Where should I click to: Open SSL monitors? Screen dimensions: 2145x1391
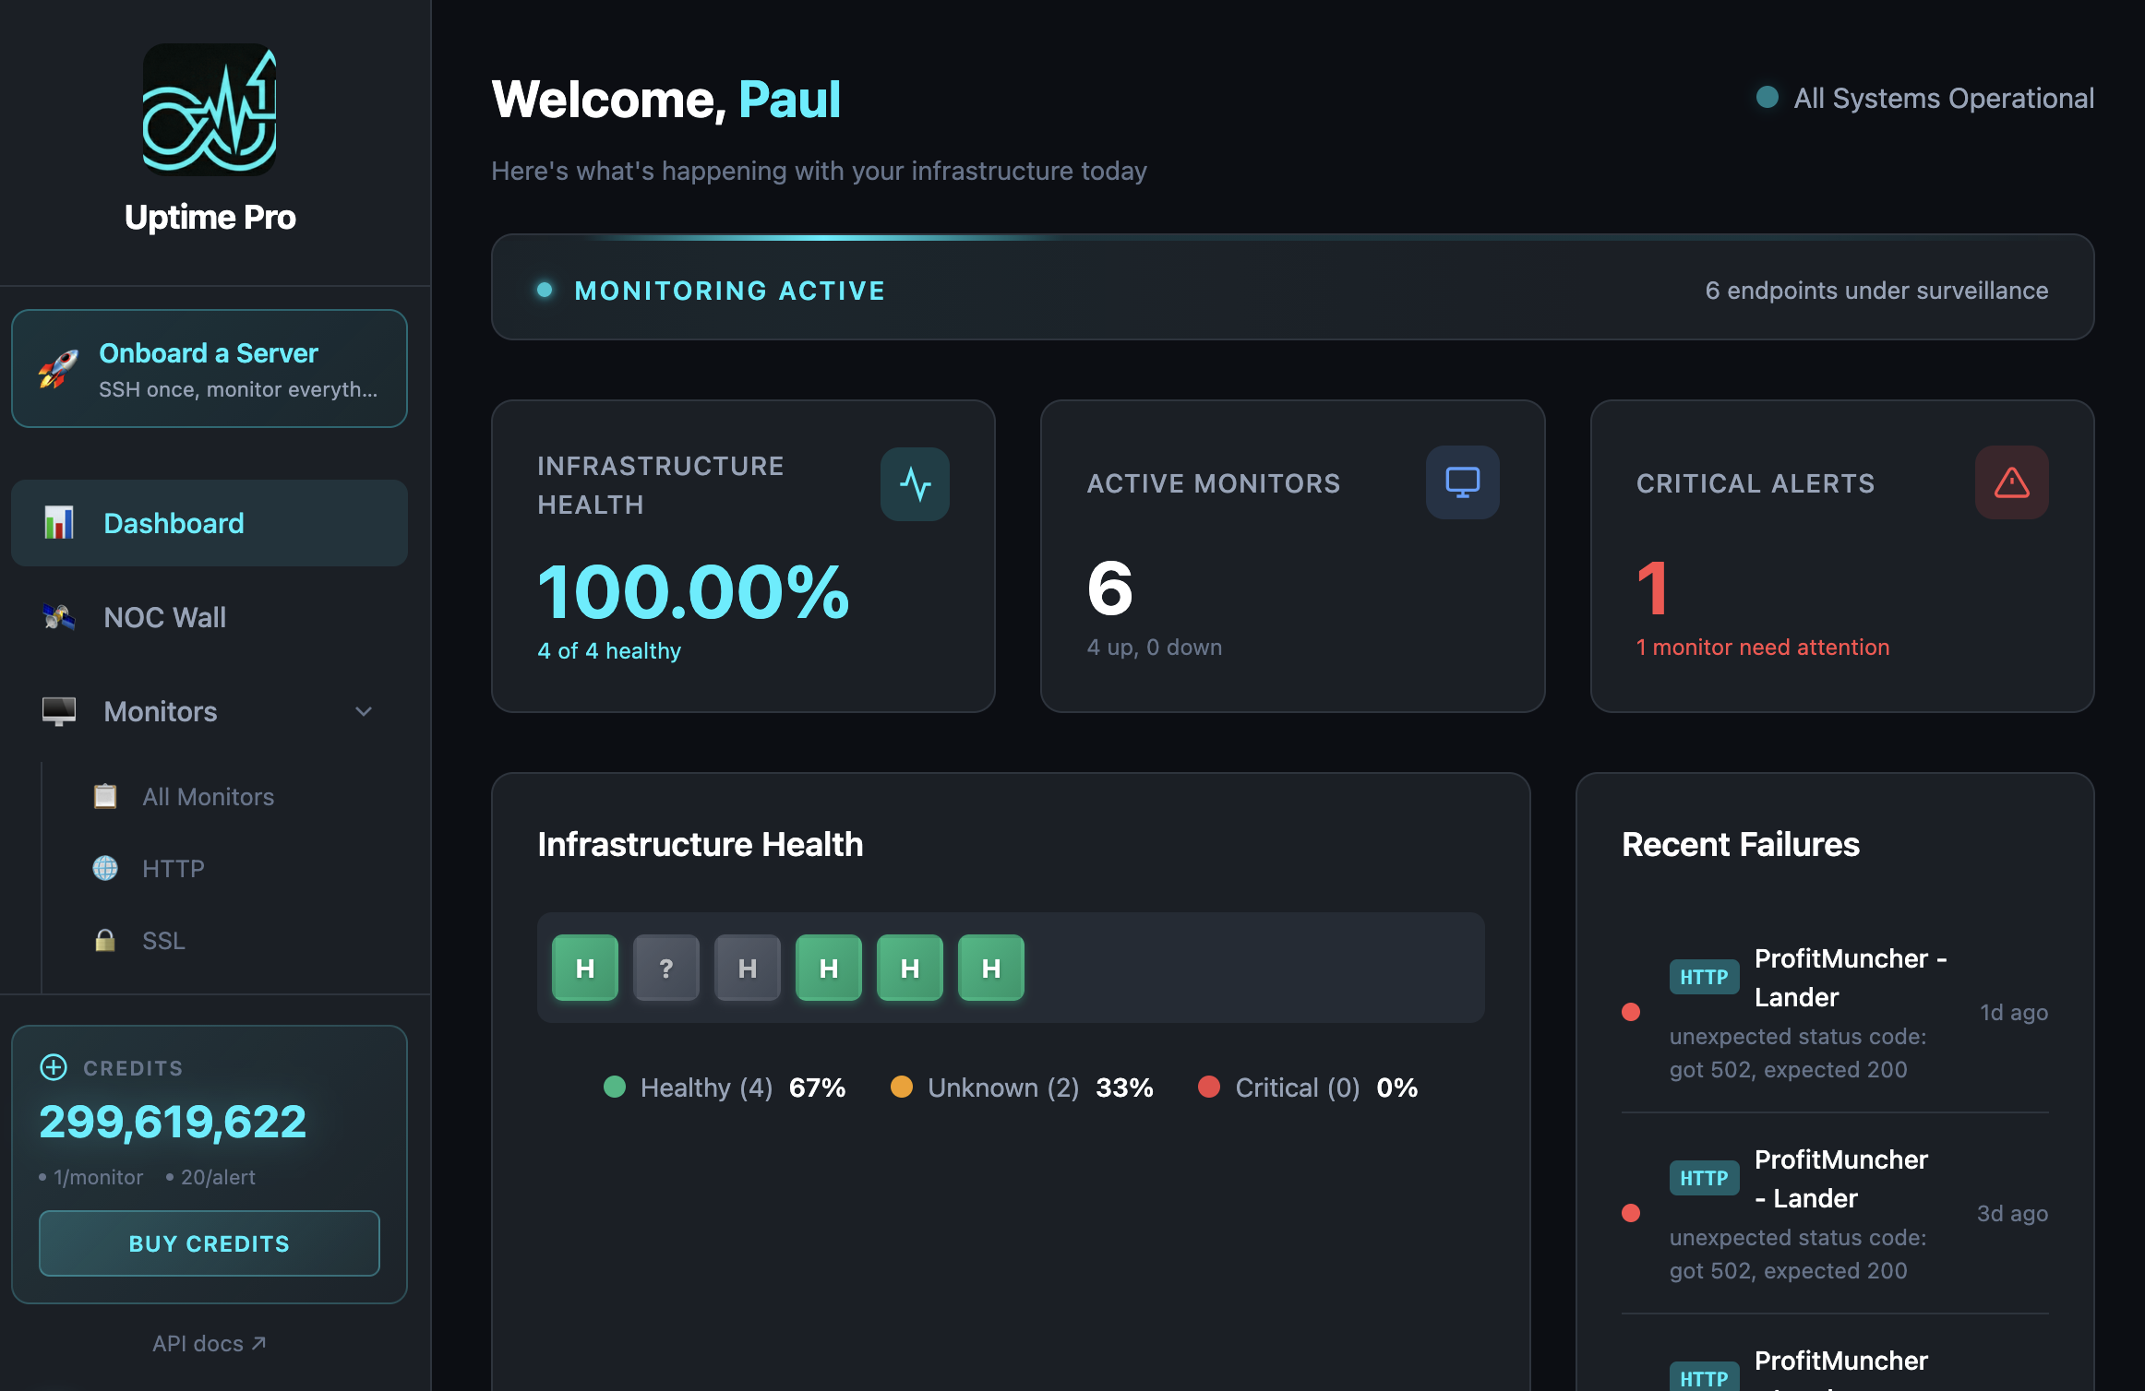(163, 940)
